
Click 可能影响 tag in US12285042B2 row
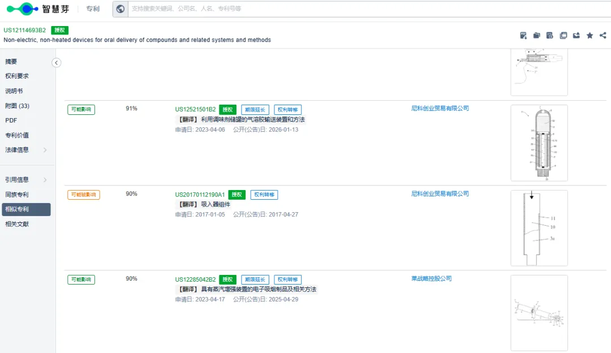81,279
